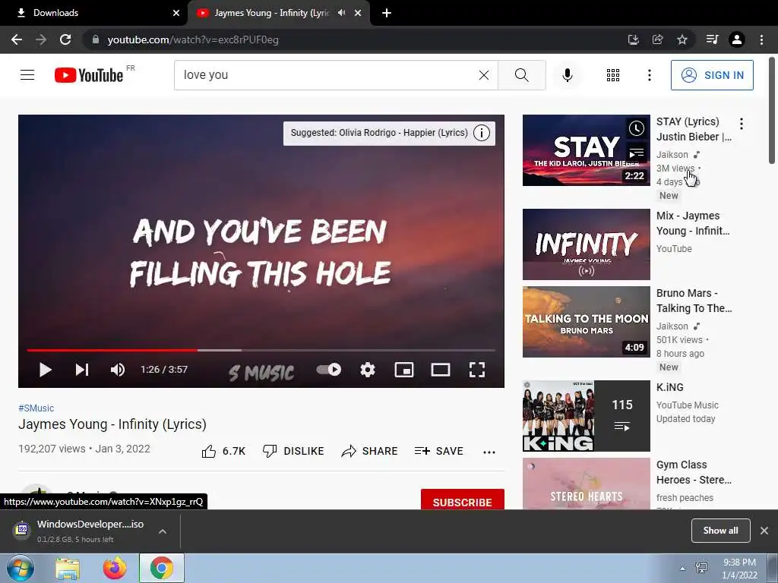Run search with magnifier button
This screenshot has height=583, width=778.
pyautogui.click(x=521, y=75)
